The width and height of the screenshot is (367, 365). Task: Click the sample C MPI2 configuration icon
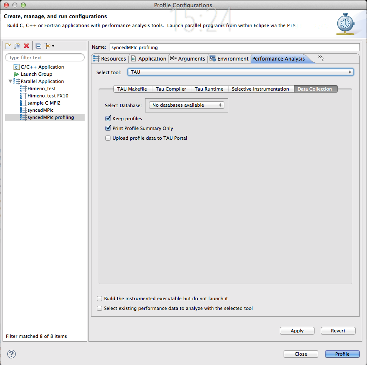click(23, 103)
